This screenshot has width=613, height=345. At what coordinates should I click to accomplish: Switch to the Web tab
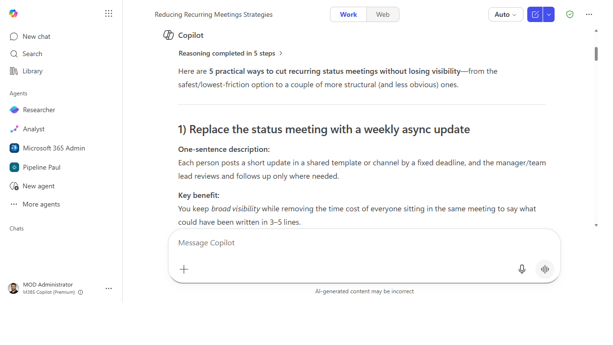click(383, 14)
